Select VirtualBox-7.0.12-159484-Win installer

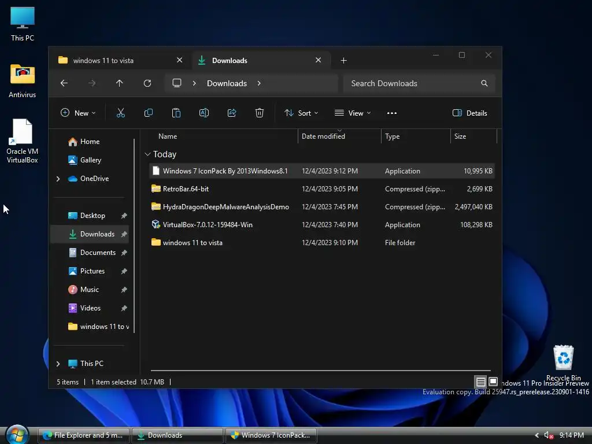point(321,225)
